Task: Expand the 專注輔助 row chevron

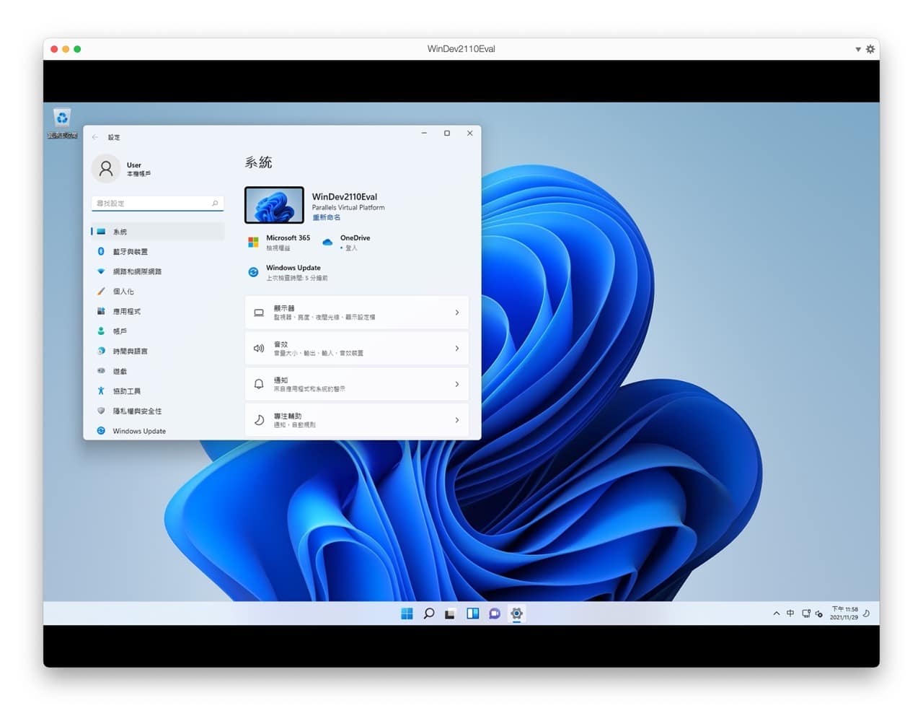Action: click(x=457, y=420)
